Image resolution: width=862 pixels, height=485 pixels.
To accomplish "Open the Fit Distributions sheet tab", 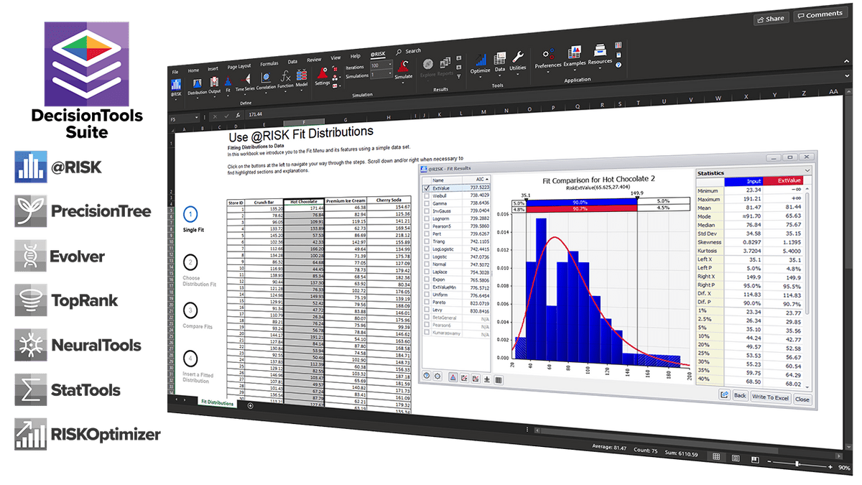I will 215,402.
